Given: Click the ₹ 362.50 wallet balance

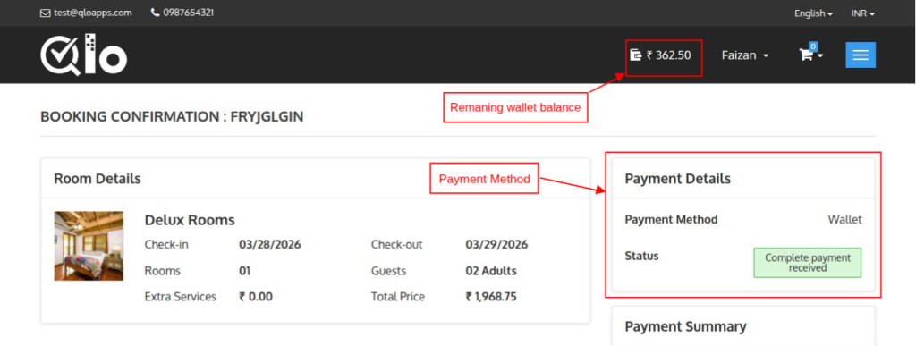Looking at the screenshot, I should click(x=669, y=55).
